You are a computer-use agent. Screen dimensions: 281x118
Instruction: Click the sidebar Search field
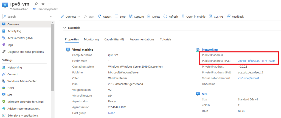24,17
